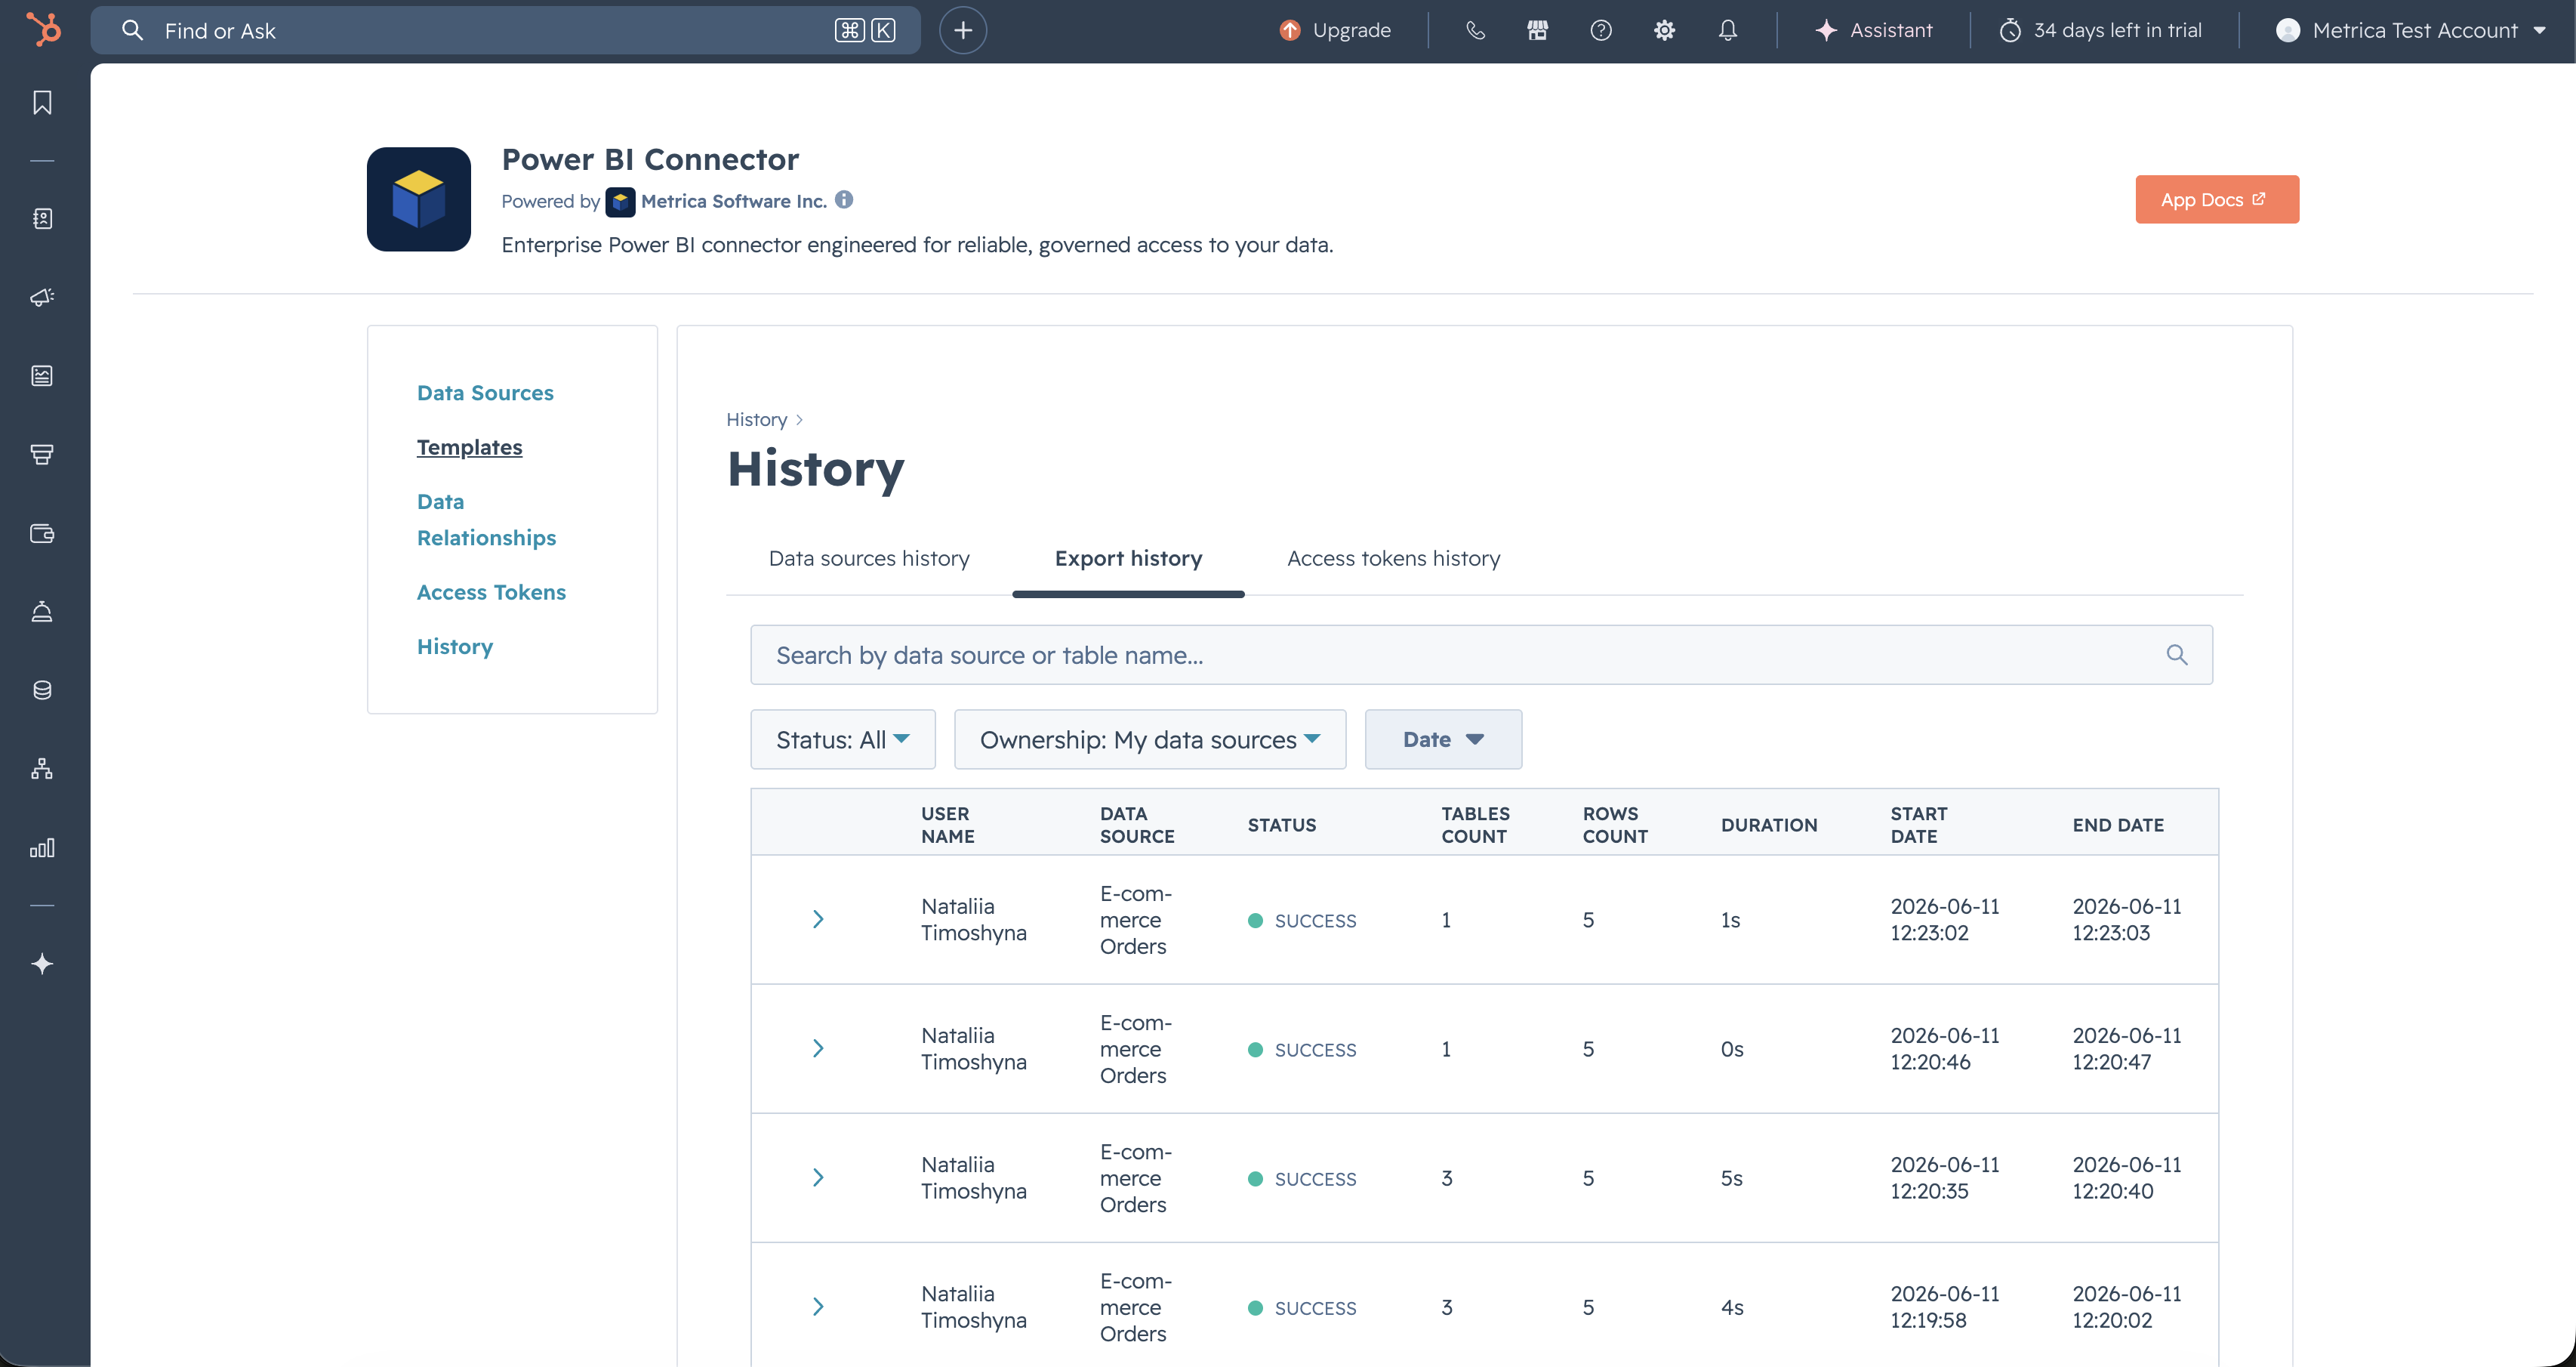Image resolution: width=2576 pixels, height=1367 pixels.
Task: Open the Data Management database sidebar icon
Action: pyautogui.click(x=42, y=690)
